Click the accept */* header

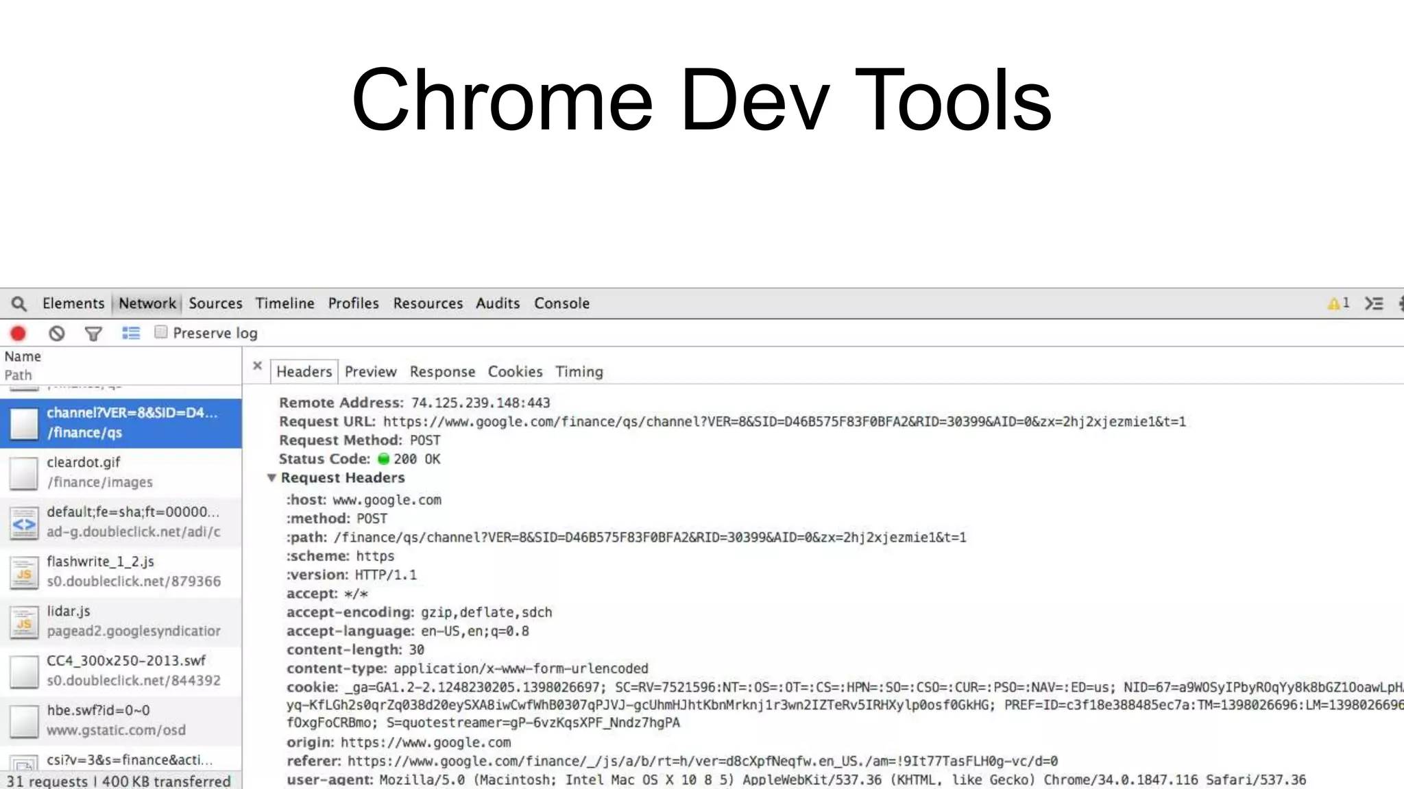(328, 594)
